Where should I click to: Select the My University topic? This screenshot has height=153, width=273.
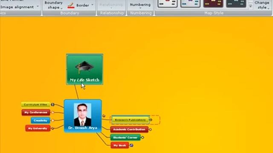coord(38,128)
